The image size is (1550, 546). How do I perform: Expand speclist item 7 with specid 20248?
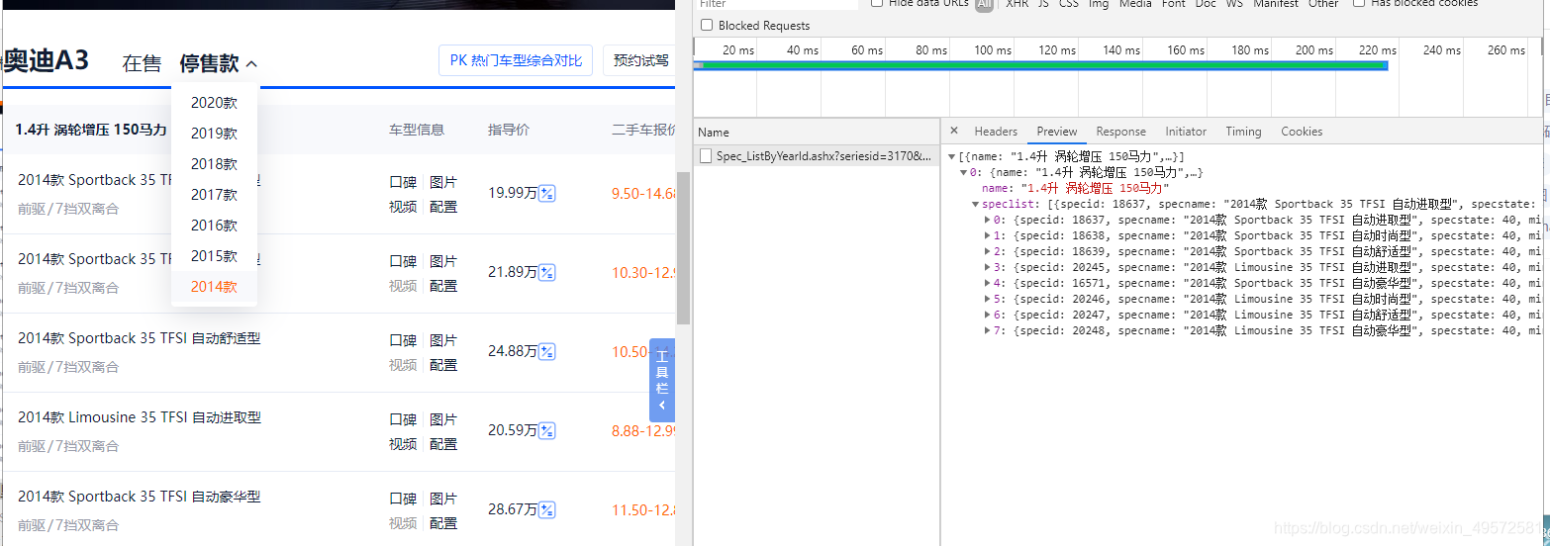tap(988, 330)
